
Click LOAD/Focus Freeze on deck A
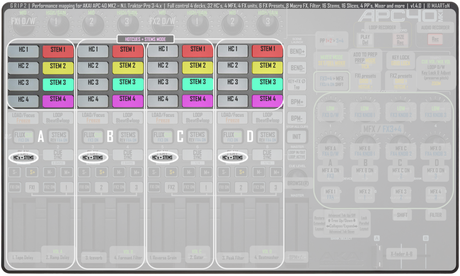tap(23, 117)
